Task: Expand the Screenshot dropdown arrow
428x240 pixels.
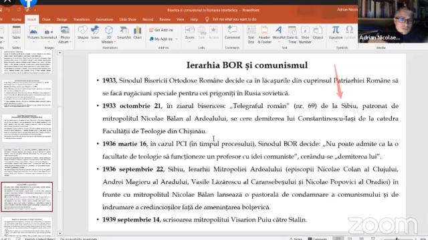Action: click(x=49, y=42)
